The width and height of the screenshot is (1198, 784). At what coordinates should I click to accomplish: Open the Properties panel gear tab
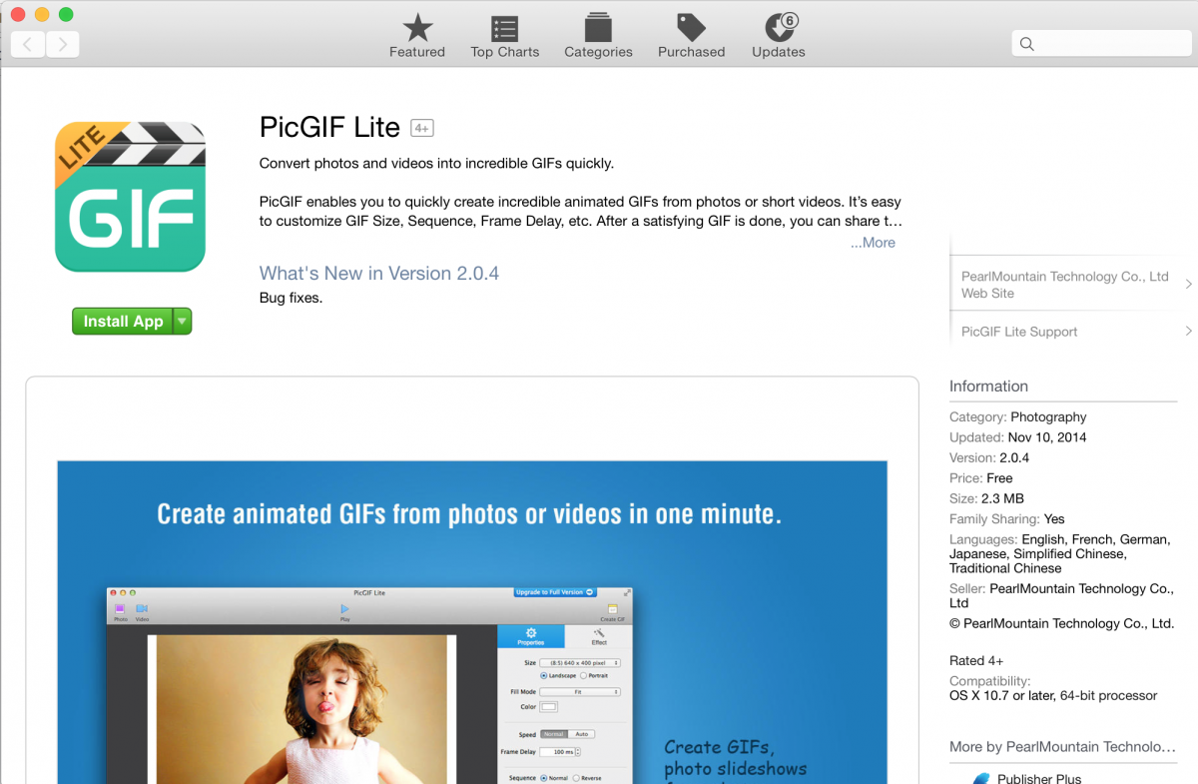[x=532, y=637]
